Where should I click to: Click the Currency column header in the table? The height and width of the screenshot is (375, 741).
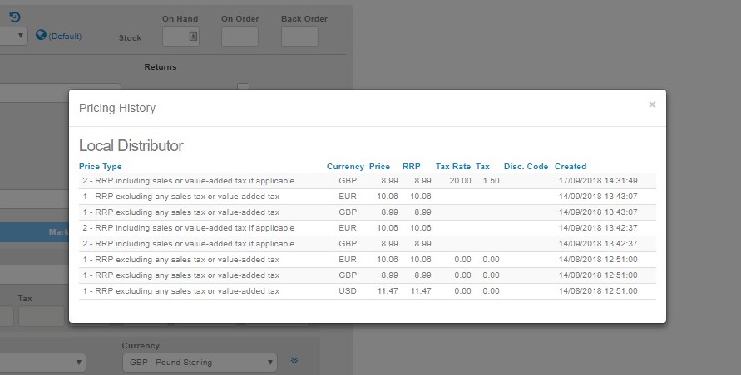pos(345,167)
